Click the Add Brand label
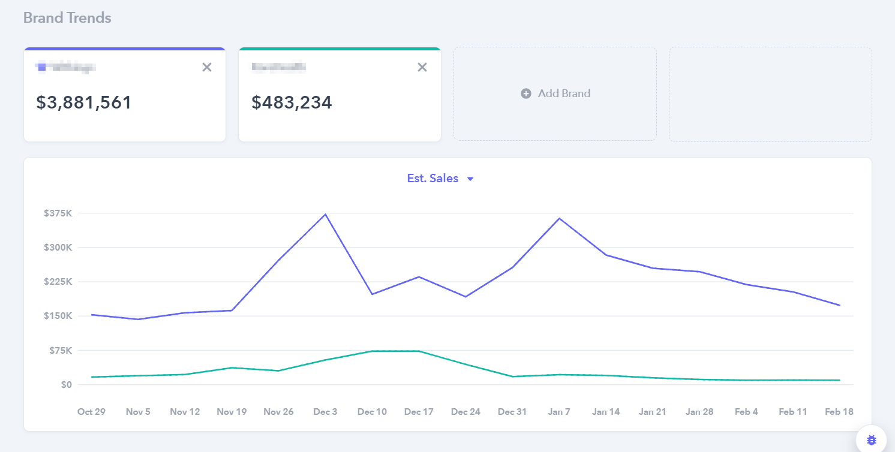 [x=564, y=94]
